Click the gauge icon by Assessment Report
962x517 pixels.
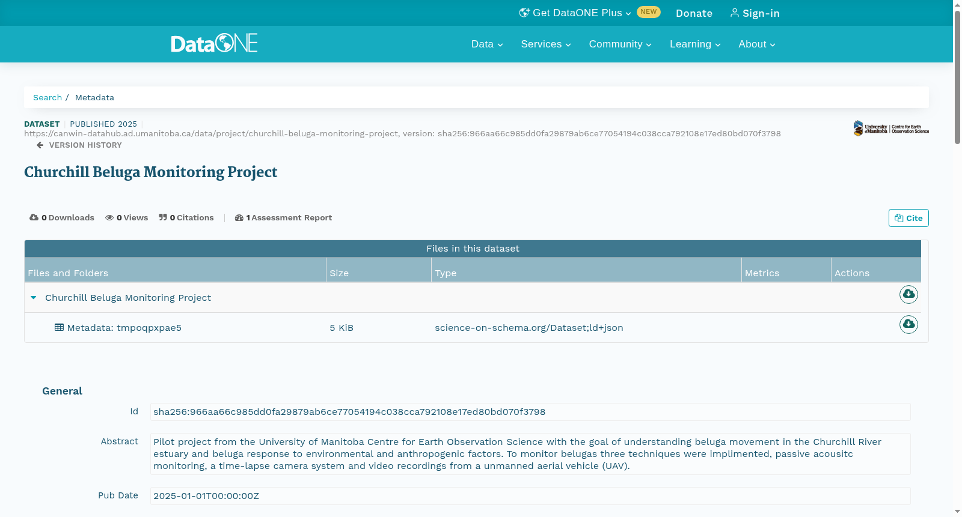pos(239,217)
